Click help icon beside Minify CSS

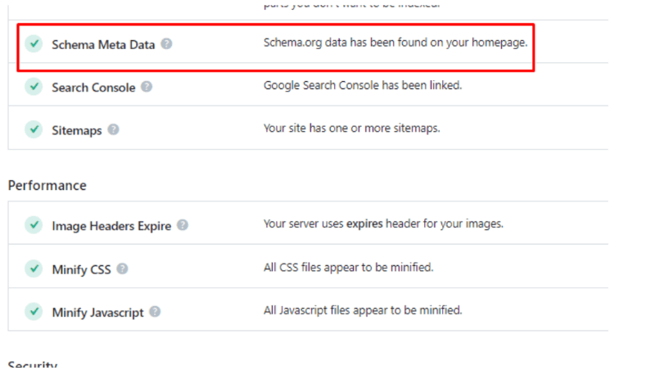pos(122,268)
